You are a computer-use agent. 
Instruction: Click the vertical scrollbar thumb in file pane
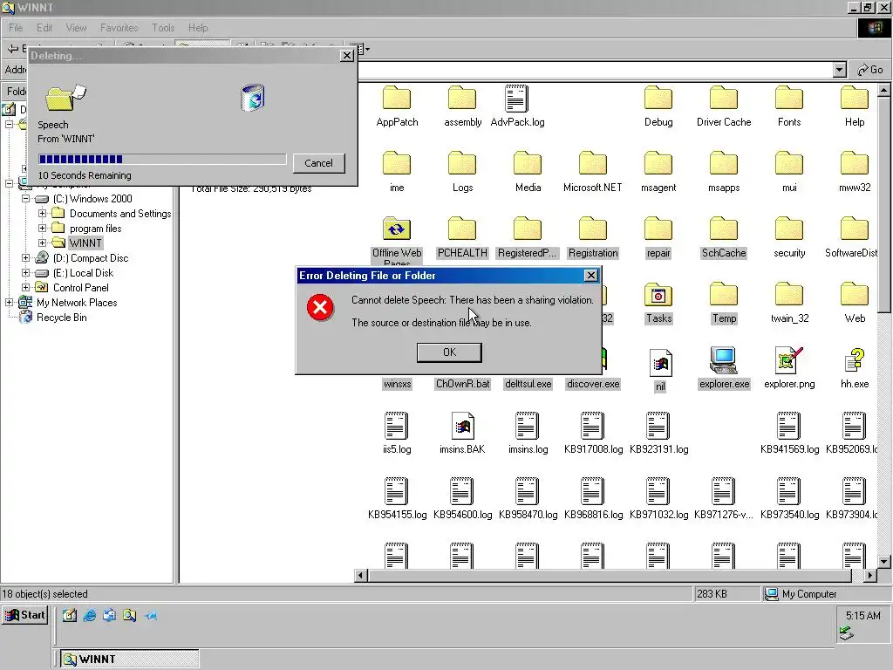(883, 203)
